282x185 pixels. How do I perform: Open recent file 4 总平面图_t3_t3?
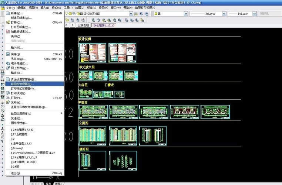pyautogui.click(x=21, y=143)
